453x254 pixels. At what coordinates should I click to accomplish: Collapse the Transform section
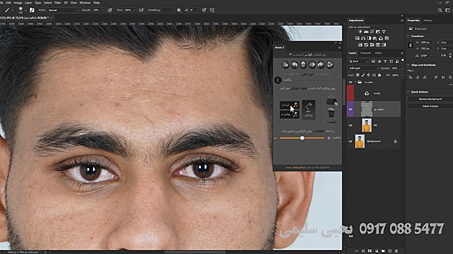click(408, 36)
